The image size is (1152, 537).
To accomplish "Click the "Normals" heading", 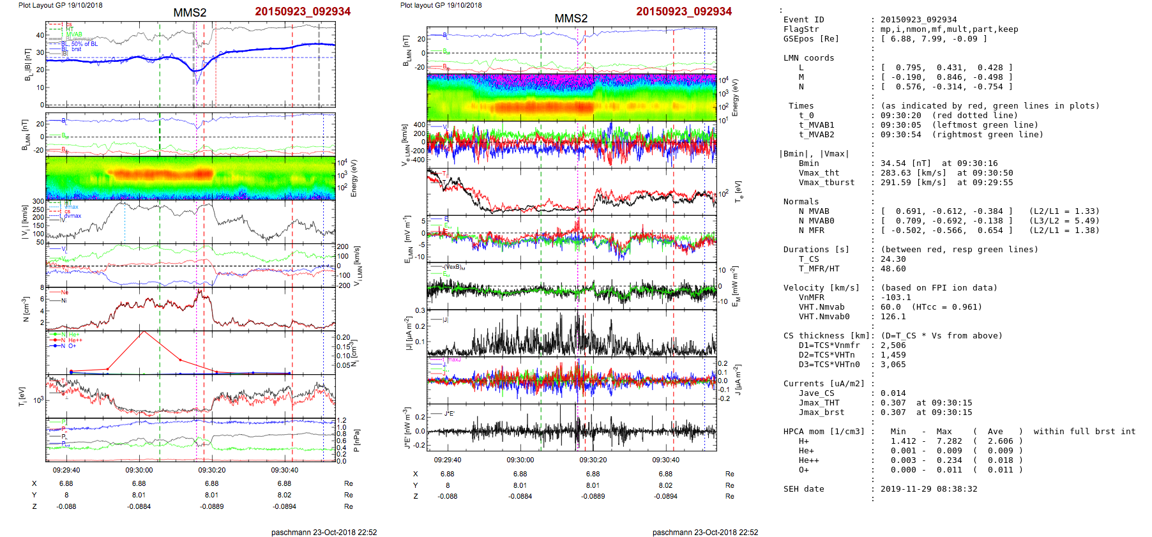I will tap(801, 202).
